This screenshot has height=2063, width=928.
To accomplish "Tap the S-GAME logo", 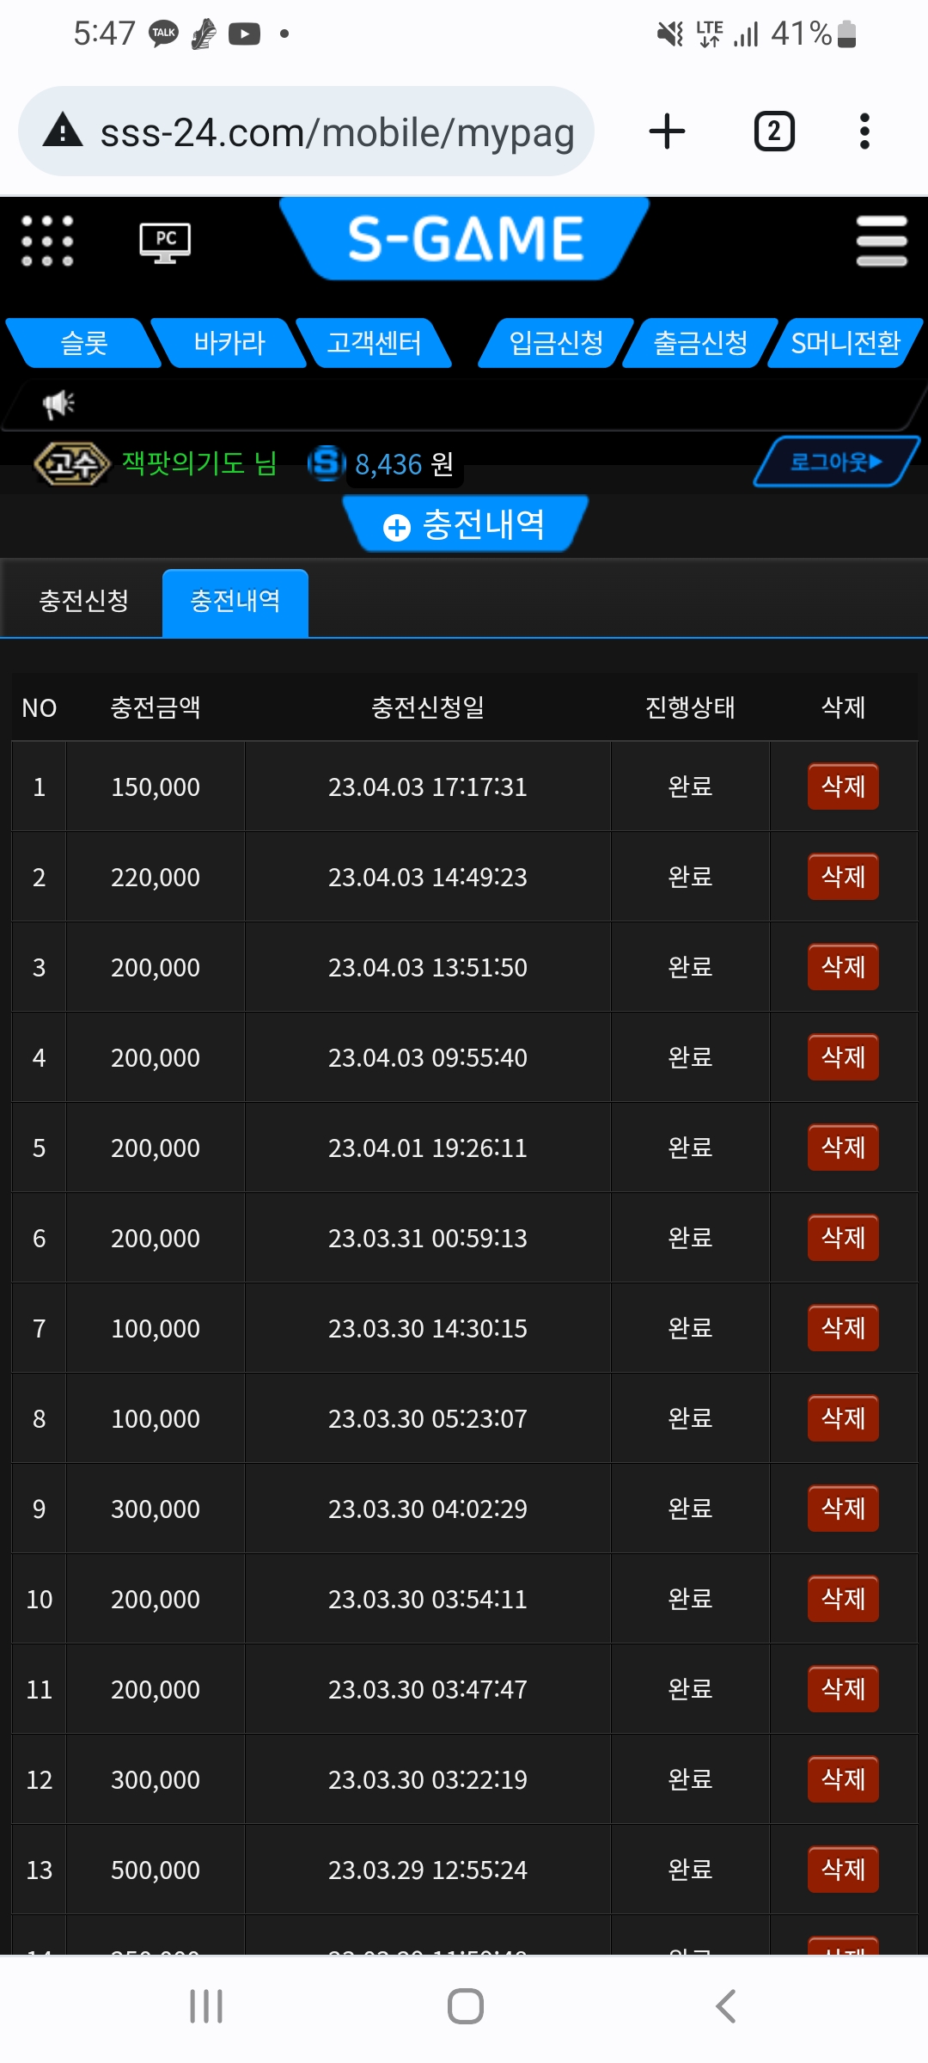I will pyautogui.click(x=465, y=238).
